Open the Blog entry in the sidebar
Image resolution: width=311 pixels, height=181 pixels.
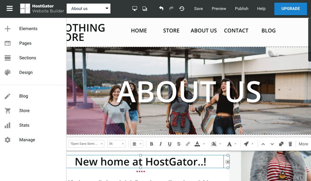click(x=23, y=96)
